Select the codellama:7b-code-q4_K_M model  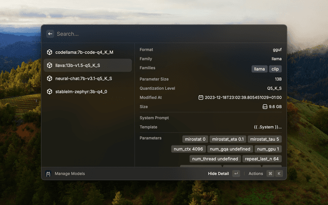[84, 52]
